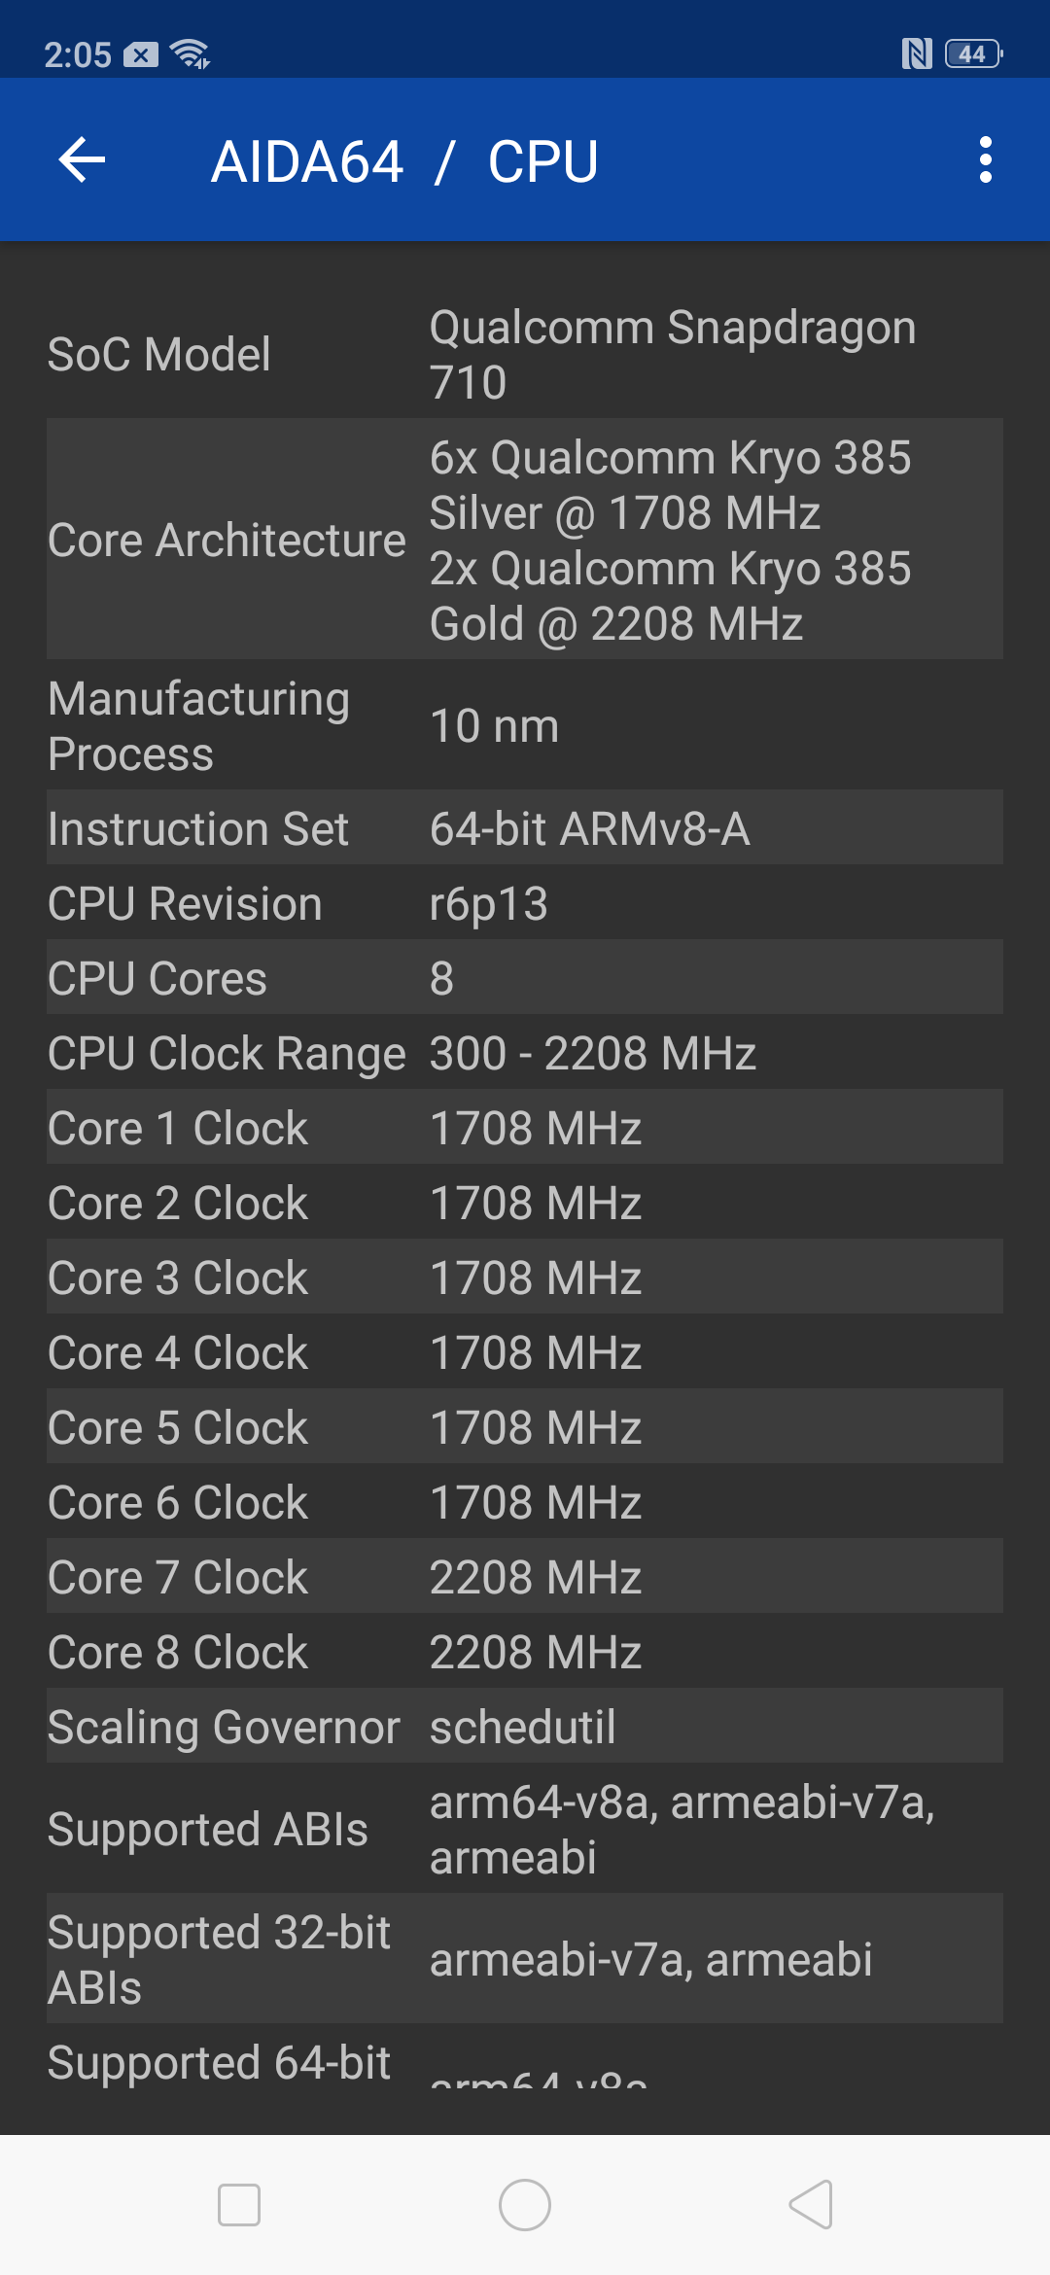Select the Core 7 Clock row
1050x2275 pixels.
[525, 1576]
